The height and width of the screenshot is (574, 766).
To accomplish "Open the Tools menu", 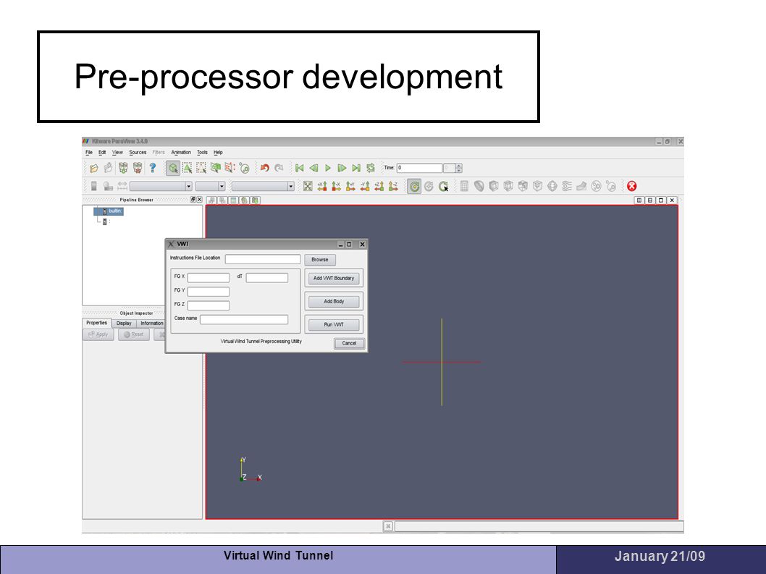I will coord(202,153).
